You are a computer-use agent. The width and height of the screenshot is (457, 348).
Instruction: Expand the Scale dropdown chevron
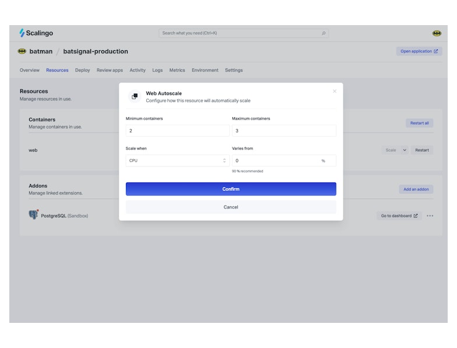pos(405,150)
